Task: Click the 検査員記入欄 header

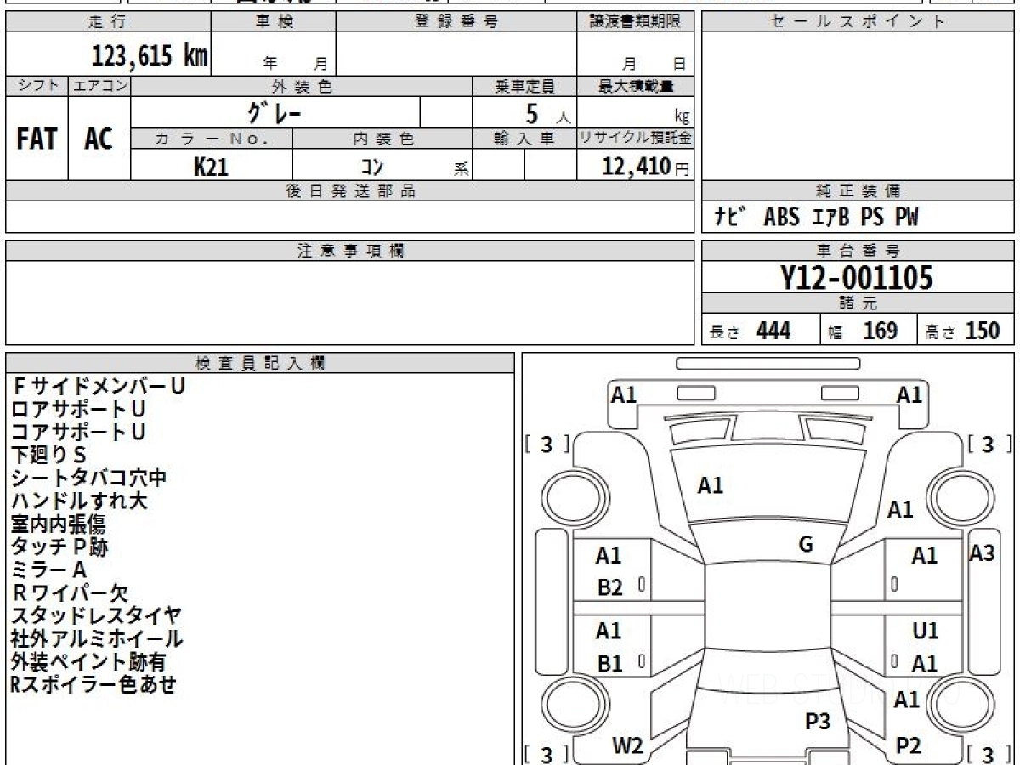Action: click(260, 363)
